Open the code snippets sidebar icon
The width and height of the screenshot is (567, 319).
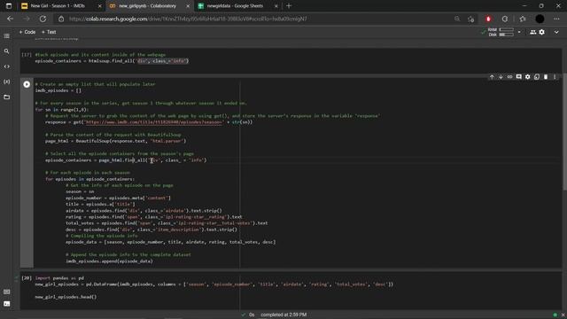pyautogui.click(x=6, y=66)
